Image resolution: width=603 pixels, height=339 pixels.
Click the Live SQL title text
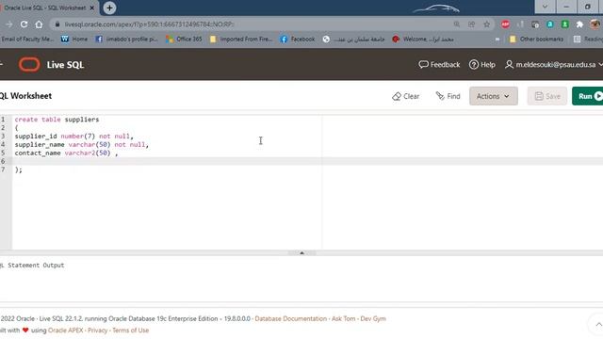65,65
